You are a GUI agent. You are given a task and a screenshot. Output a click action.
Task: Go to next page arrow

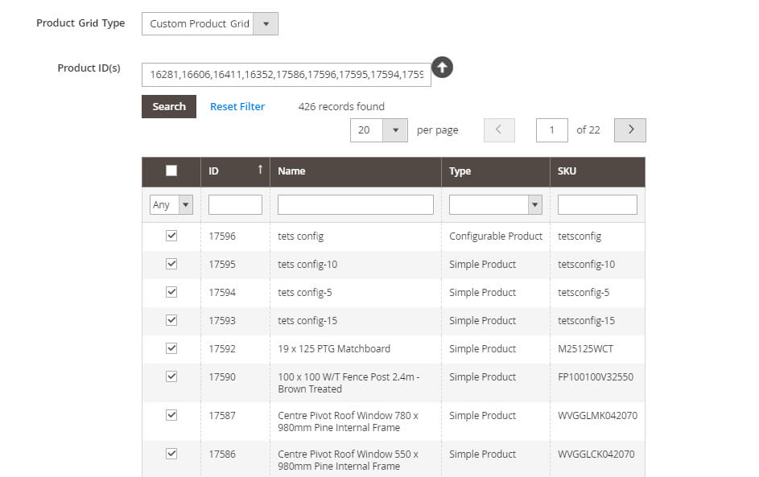(x=629, y=130)
